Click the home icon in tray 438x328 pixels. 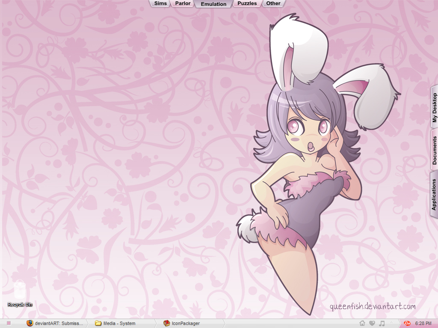coord(362,323)
